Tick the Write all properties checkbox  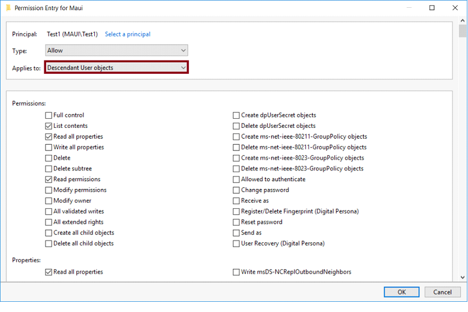coord(49,148)
